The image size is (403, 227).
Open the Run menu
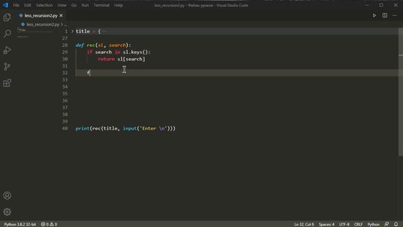click(85, 5)
